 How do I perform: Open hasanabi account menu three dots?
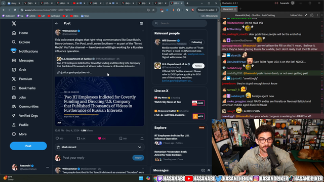[x=47, y=167]
